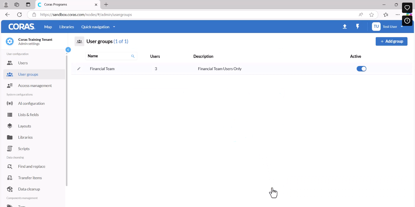Open Transfer items tool

point(34,178)
